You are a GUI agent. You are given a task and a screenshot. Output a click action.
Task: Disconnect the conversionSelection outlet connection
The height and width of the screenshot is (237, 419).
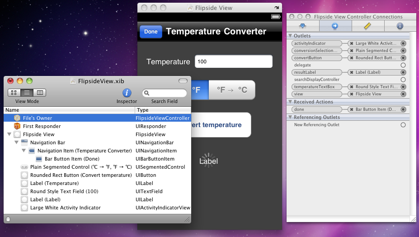pos(352,51)
